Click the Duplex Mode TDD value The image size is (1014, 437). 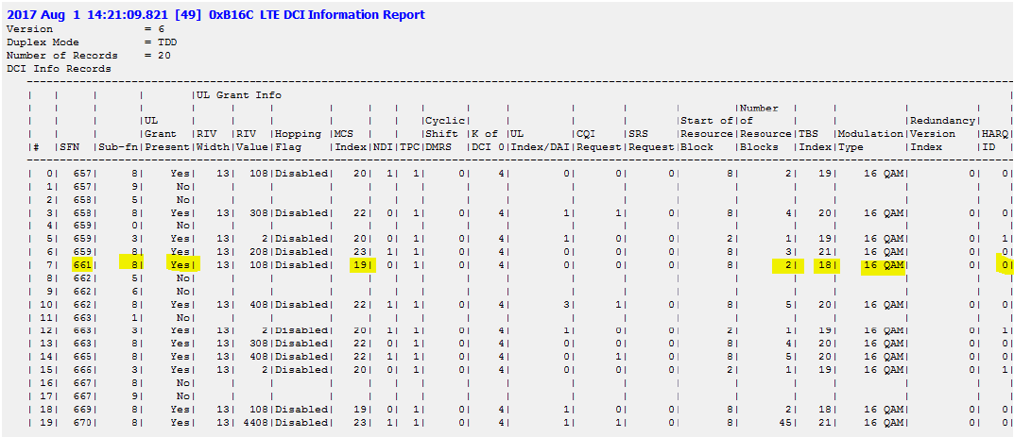pyautogui.click(x=158, y=42)
